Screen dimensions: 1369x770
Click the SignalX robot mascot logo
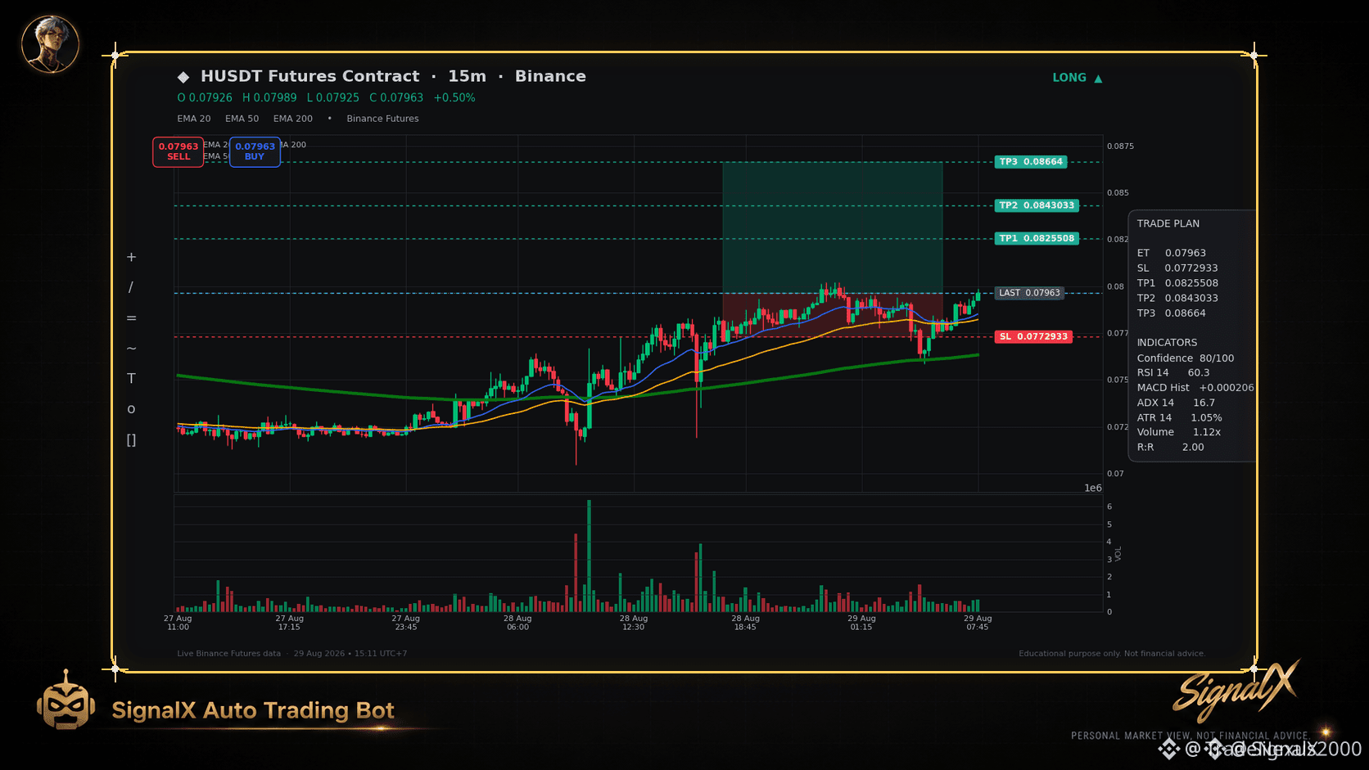(x=66, y=700)
